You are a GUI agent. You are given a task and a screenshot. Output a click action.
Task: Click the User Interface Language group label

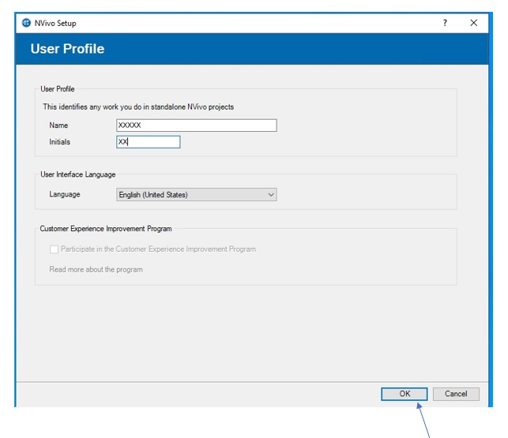(77, 174)
